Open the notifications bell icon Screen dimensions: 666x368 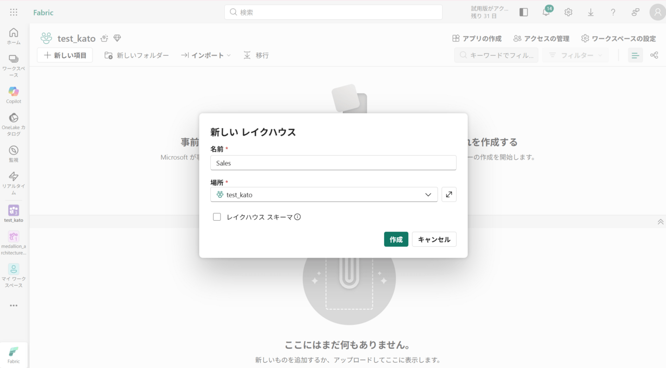pos(546,12)
